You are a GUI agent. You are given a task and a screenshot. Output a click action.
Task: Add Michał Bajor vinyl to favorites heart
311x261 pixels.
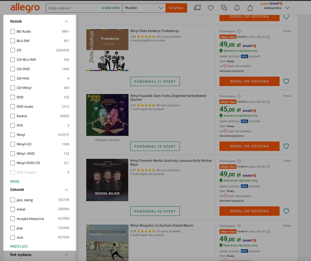(x=286, y=211)
